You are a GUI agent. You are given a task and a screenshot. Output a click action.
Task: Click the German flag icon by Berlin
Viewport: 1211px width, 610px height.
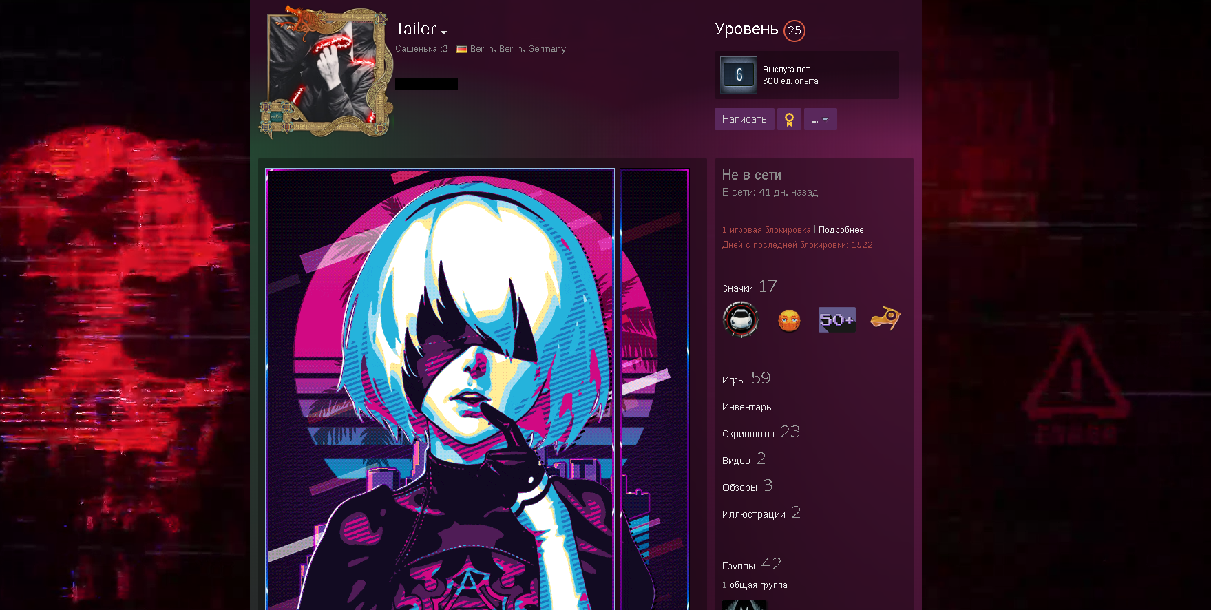[x=462, y=49]
